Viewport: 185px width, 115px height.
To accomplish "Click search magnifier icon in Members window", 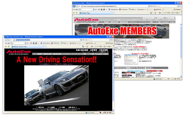I will click(x=179, y=6).
